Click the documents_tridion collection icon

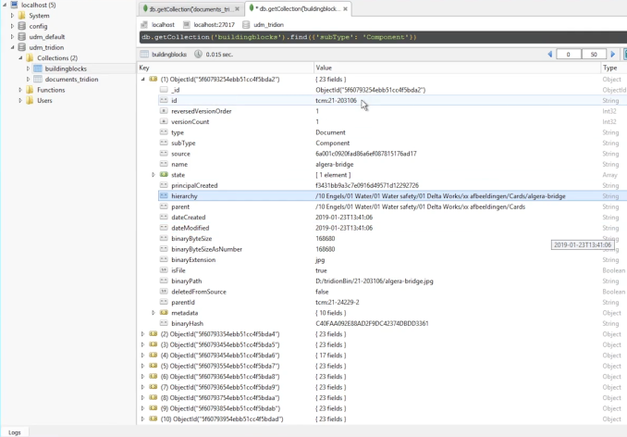coord(38,80)
